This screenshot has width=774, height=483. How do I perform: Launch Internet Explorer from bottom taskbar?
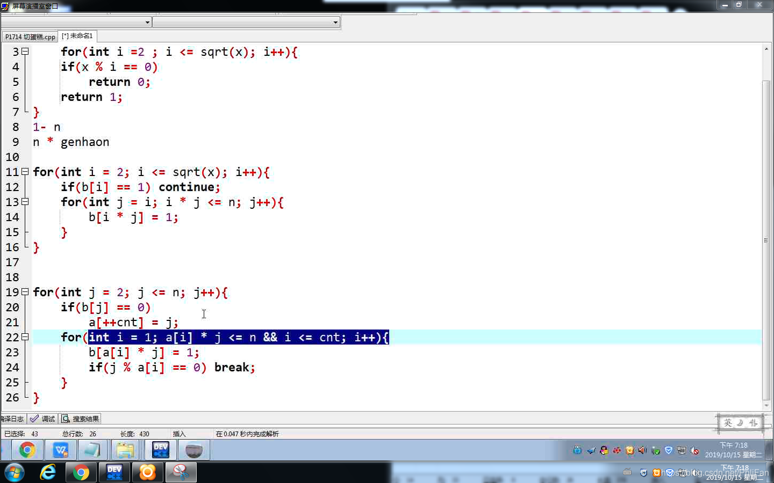tap(48, 472)
